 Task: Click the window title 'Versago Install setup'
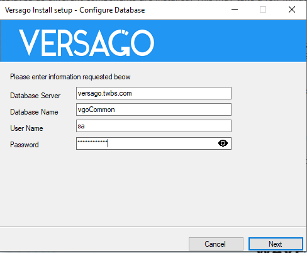(x=38, y=10)
